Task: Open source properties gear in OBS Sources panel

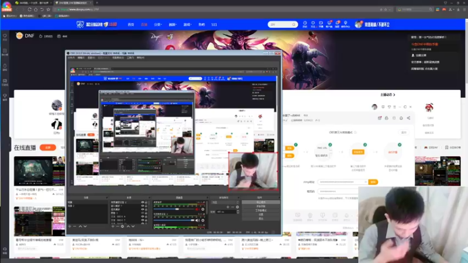Action: [x=122, y=226]
